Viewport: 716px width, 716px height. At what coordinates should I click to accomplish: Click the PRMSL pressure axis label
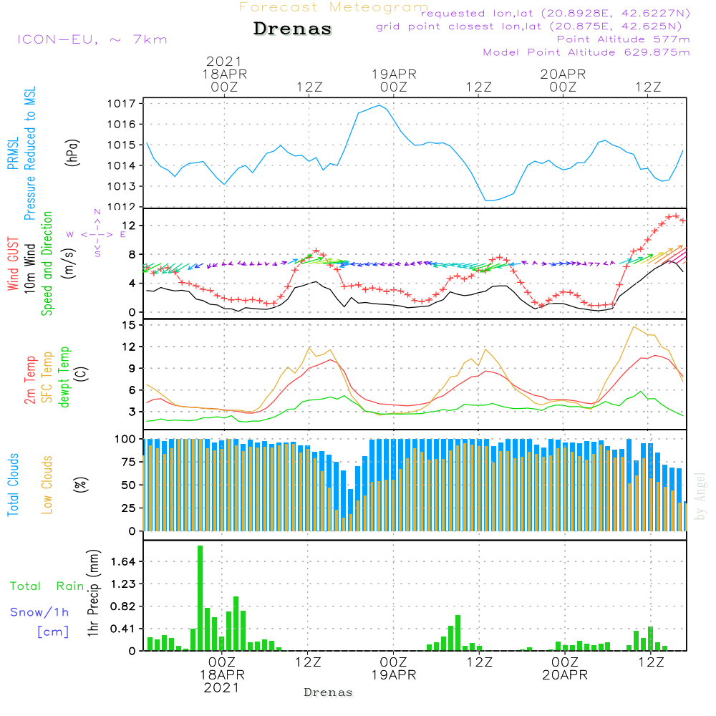[14, 153]
